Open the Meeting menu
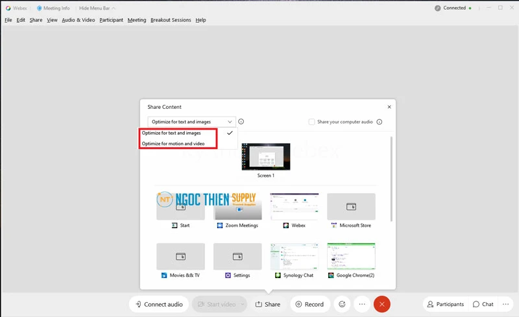Image resolution: width=519 pixels, height=317 pixels. pos(137,20)
